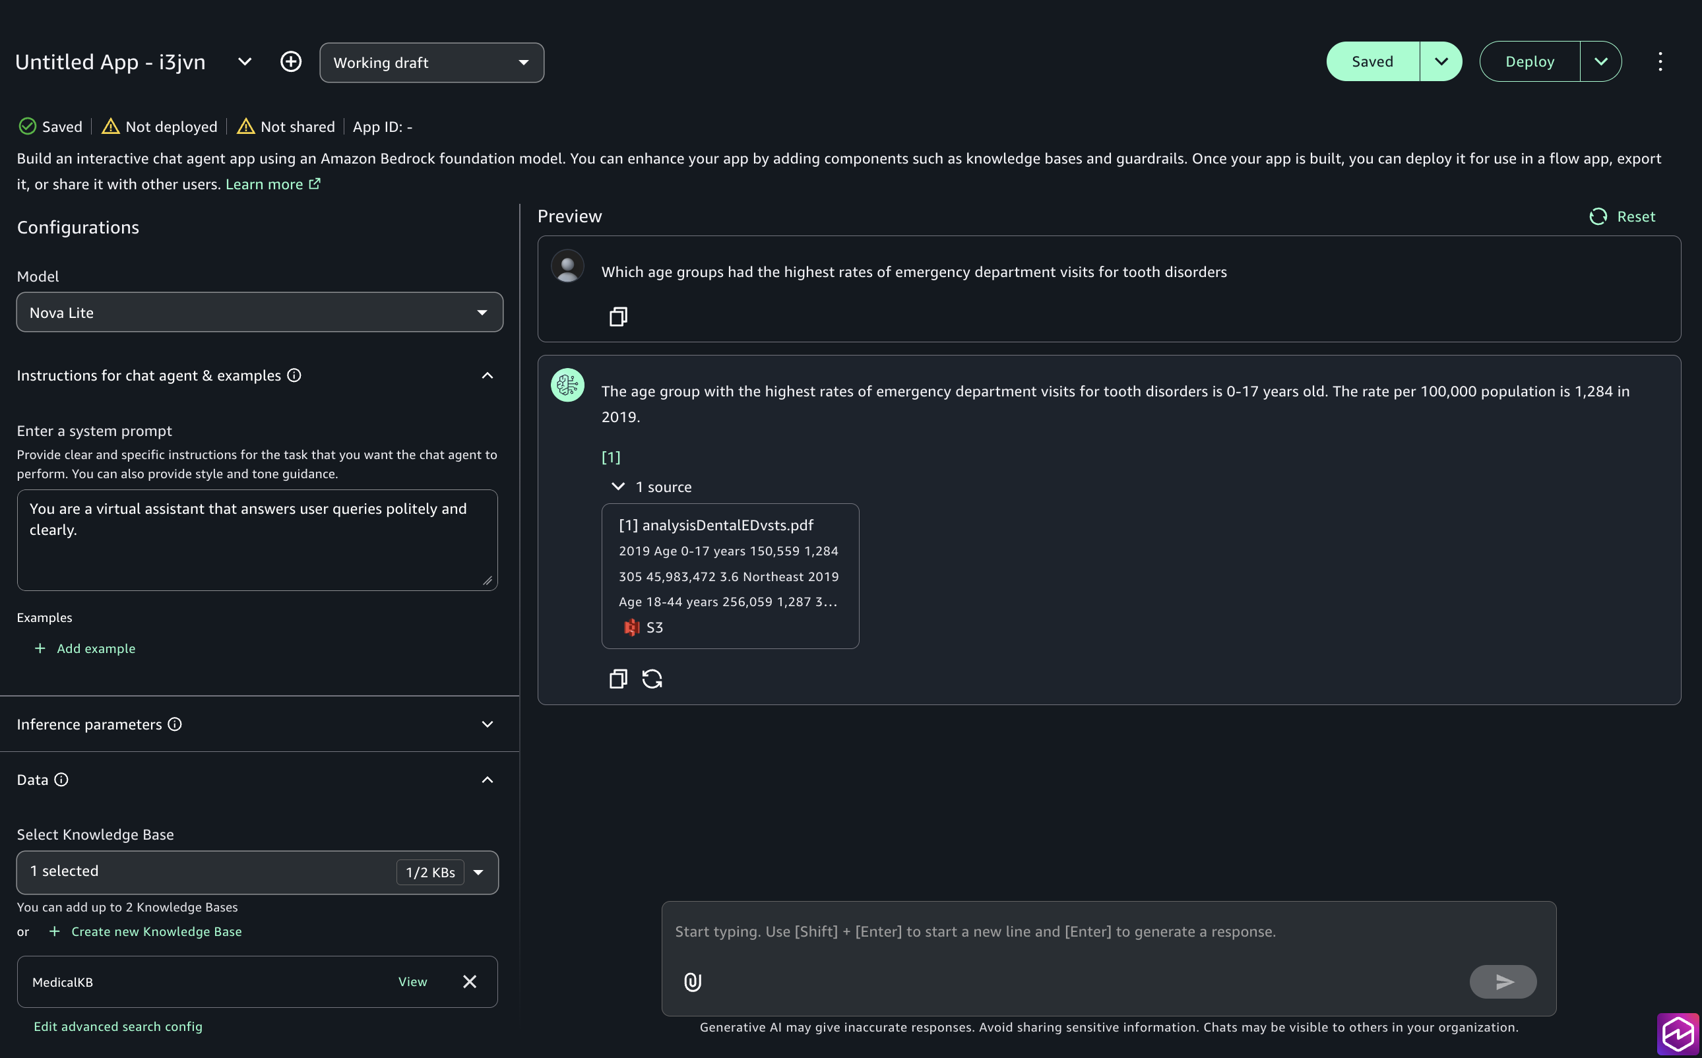Click the Untitled App - i3jvn title

pos(111,61)
